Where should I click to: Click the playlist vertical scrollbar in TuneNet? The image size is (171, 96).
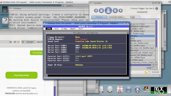pyautogui.click(x=157, y=34)
